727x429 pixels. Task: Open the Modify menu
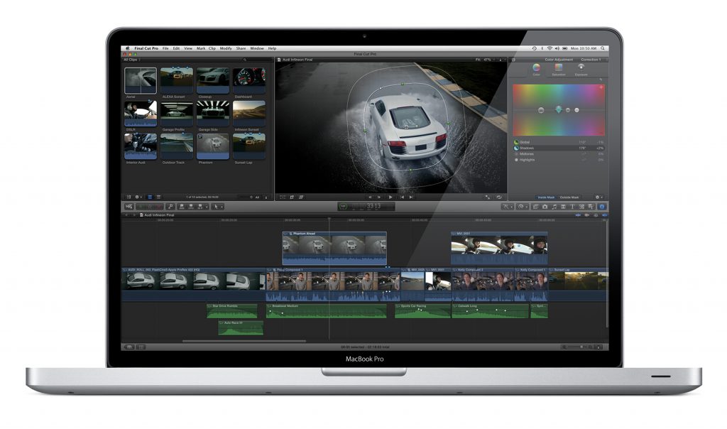coord(226,48)
